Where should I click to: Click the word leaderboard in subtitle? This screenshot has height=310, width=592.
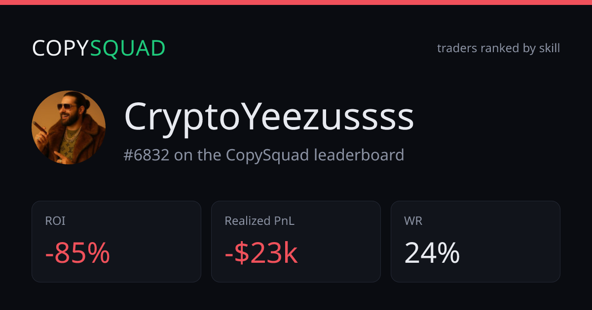[x=359, y=155]
